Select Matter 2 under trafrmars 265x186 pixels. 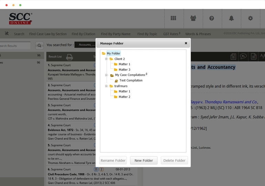(x=124, y=97)
